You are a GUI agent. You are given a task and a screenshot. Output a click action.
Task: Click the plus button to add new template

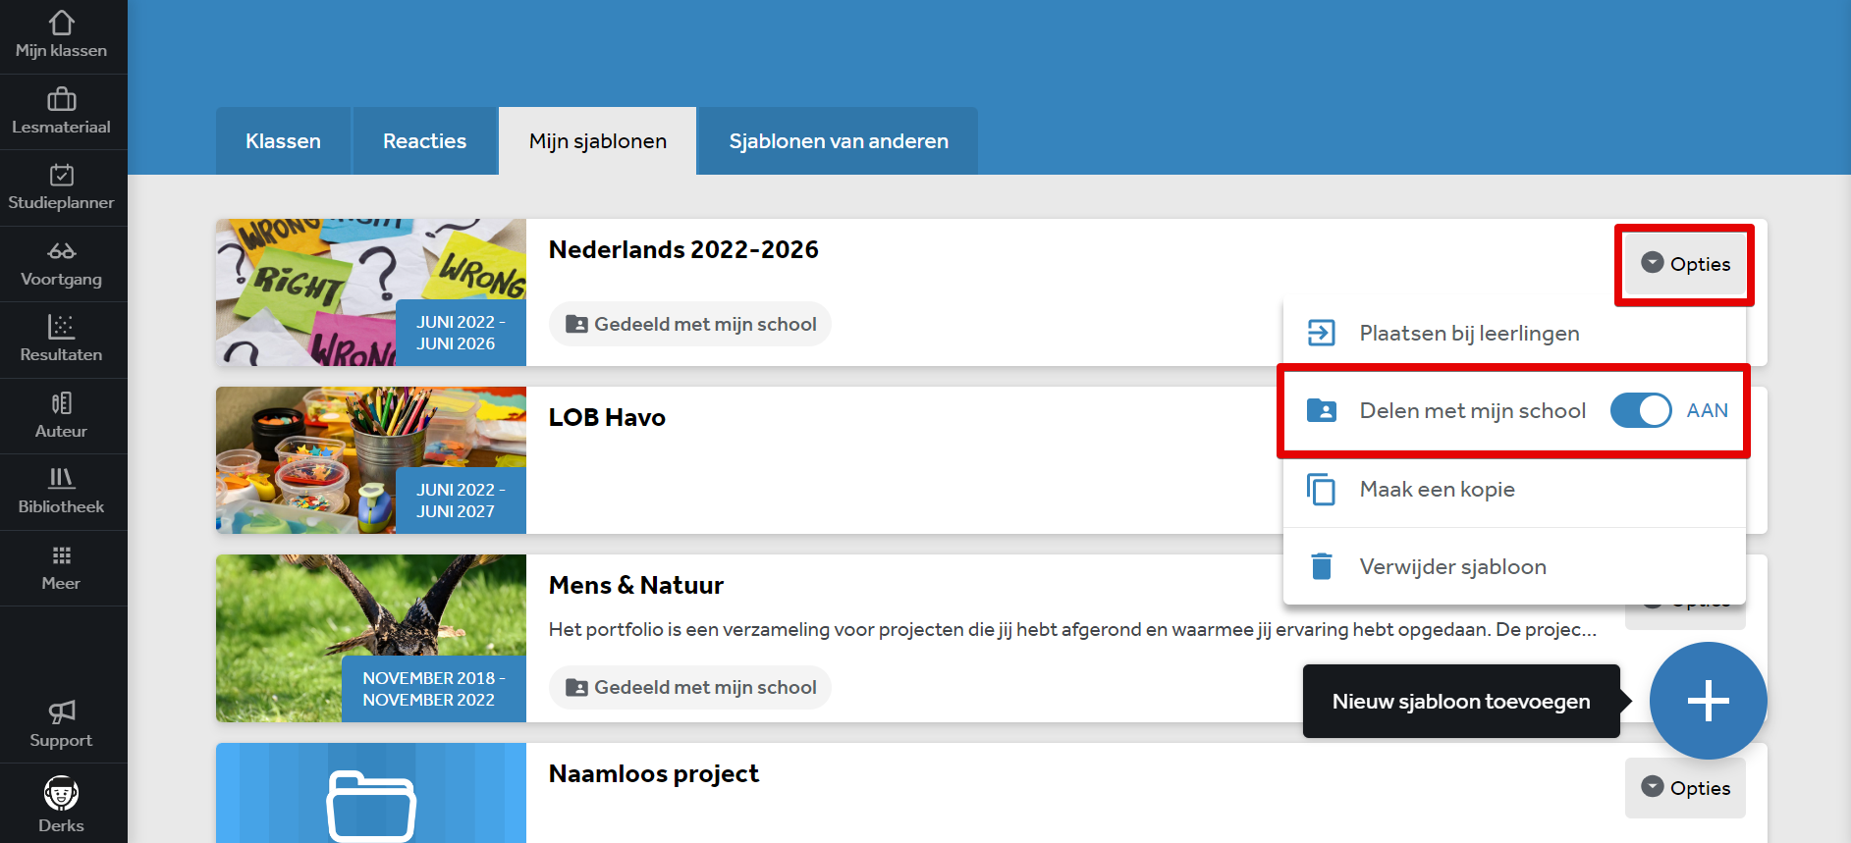pos(1708,701)
